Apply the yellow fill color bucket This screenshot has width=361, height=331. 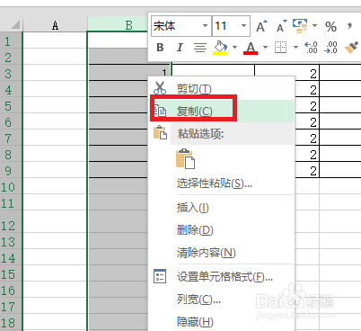coord(220,48)
